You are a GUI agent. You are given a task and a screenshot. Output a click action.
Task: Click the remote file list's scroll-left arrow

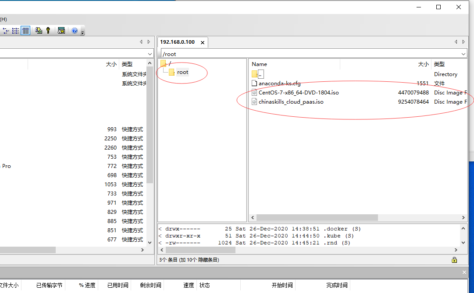click(x=253, y=218)
